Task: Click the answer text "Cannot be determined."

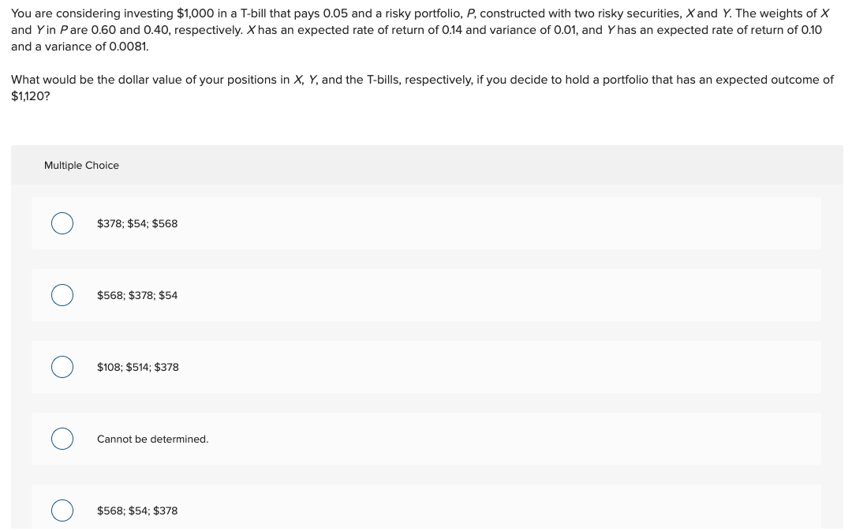Action: point(152,439)
